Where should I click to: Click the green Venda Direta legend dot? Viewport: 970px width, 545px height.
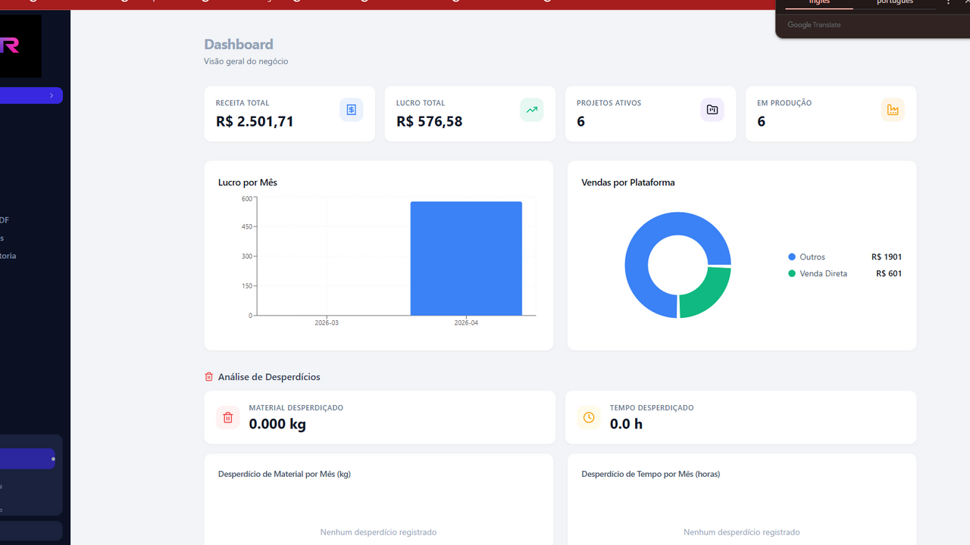[x=792, y=274]
